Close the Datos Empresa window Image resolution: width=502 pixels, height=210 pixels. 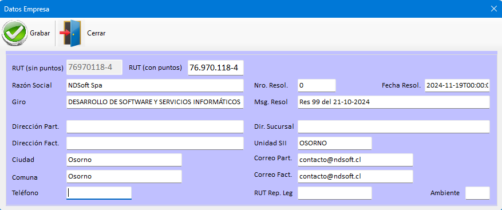point(493,9)
